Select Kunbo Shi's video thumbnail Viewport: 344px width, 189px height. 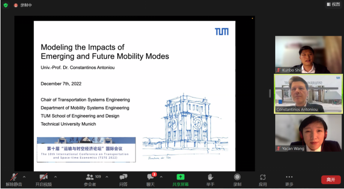(308, 55)
